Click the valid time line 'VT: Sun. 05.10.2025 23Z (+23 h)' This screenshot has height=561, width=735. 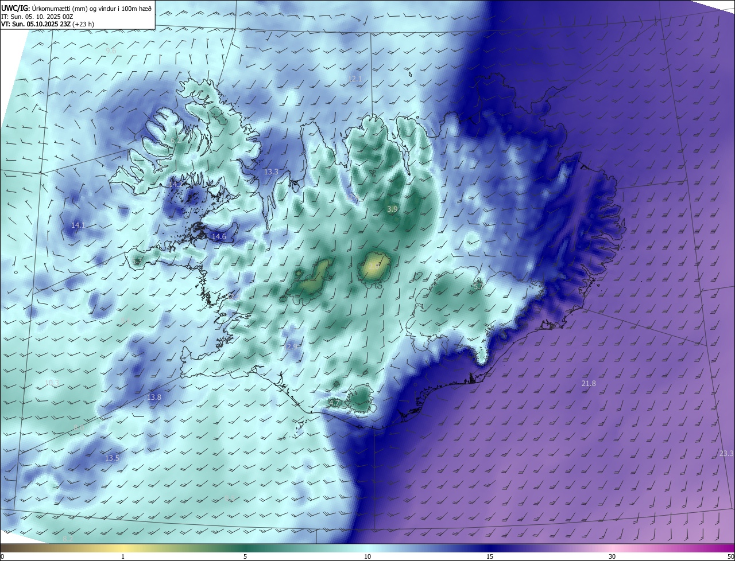coord(48,24)
